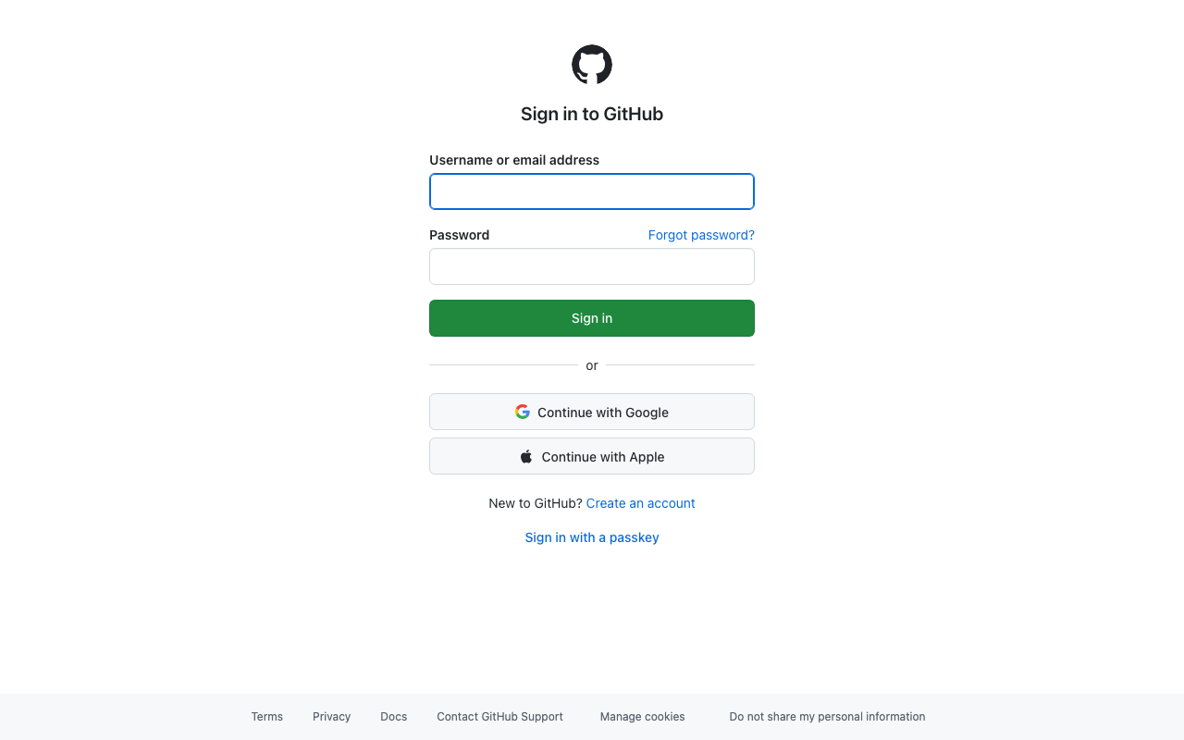Select Sign in with a passkey

(x=592, y=537)
